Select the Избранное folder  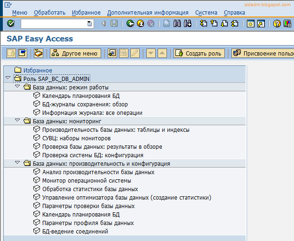point(38,70)
